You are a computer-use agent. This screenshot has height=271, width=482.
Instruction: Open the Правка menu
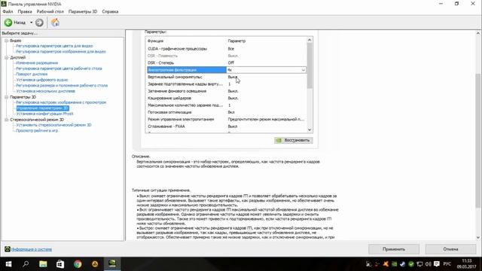[x=25, y=11]
